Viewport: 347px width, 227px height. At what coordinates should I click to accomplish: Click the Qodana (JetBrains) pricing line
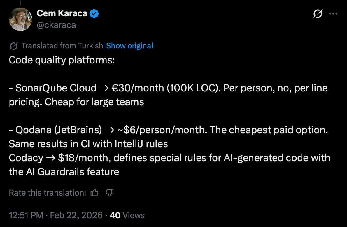[168, 130]
